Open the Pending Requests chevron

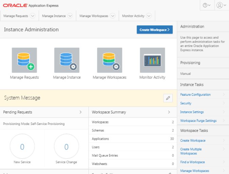80,112
